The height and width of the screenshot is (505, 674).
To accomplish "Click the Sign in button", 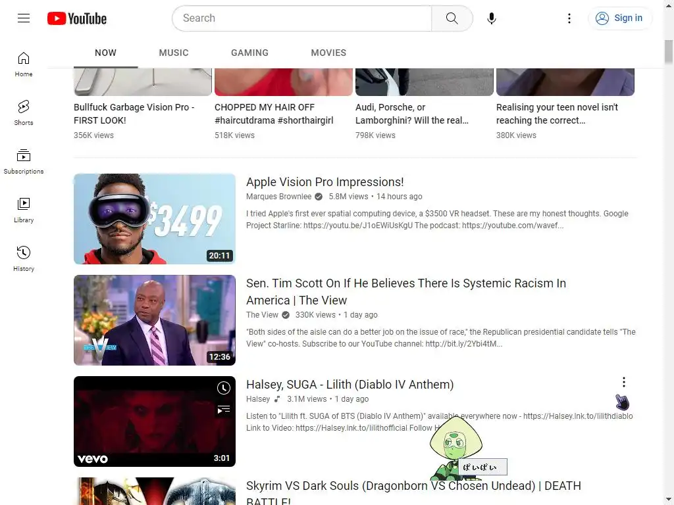I will click(x=620, y=18).
